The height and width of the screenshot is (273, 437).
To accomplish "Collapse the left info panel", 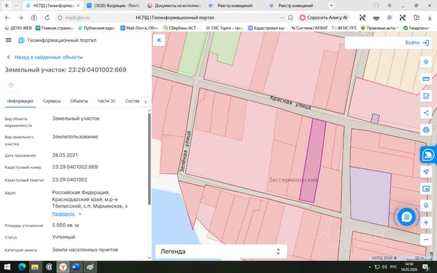I will coord(159,40).
